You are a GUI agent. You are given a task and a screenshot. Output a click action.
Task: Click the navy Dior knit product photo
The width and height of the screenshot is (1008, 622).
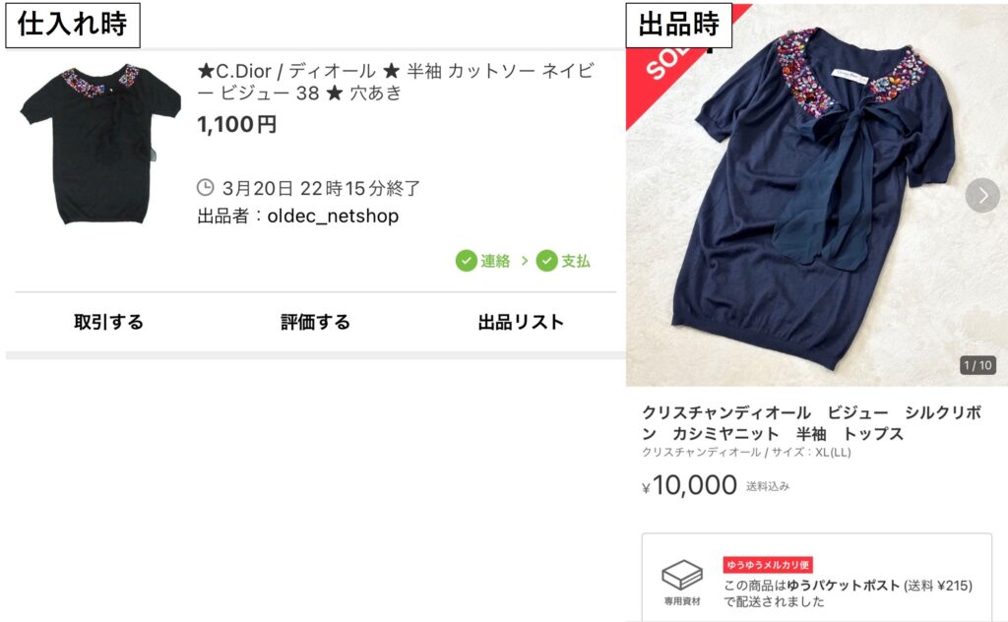click(x=816, y=196)
